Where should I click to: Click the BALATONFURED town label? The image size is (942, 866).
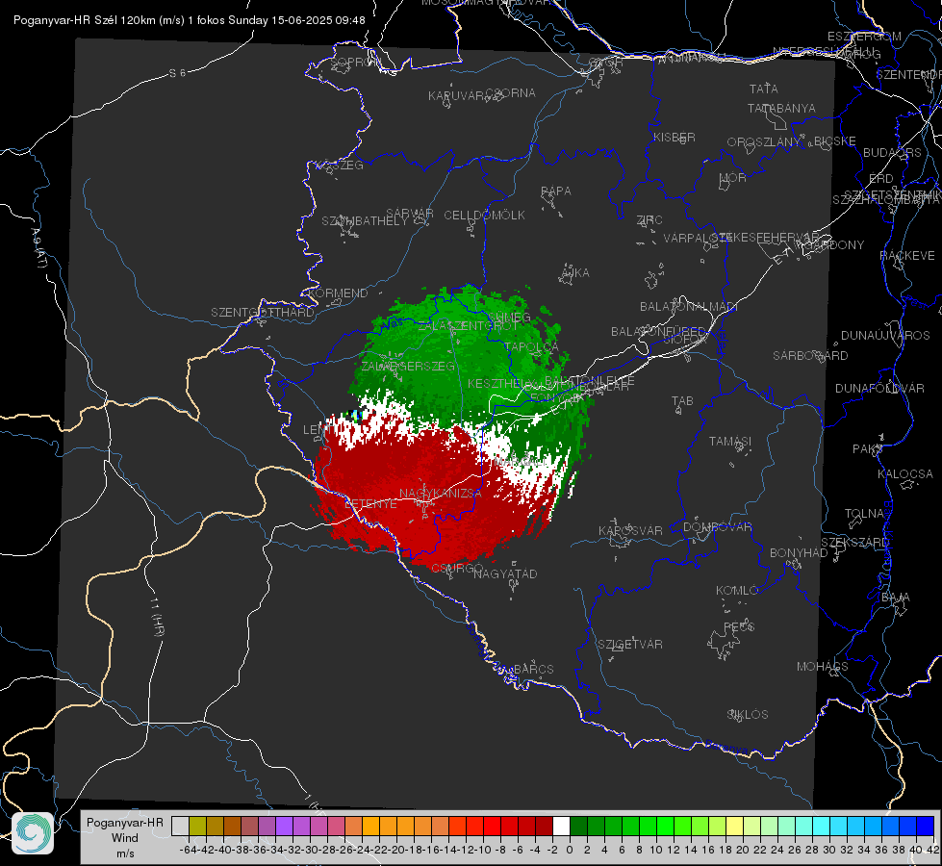(x=658, y=332)
